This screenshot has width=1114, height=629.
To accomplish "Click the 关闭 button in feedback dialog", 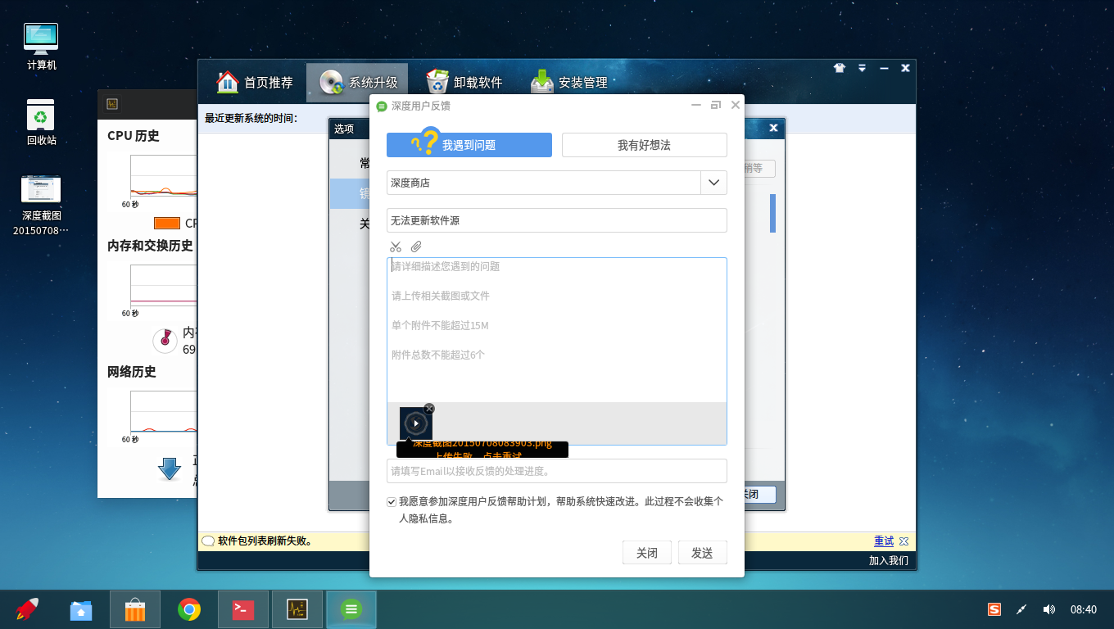I will (647, 553).
